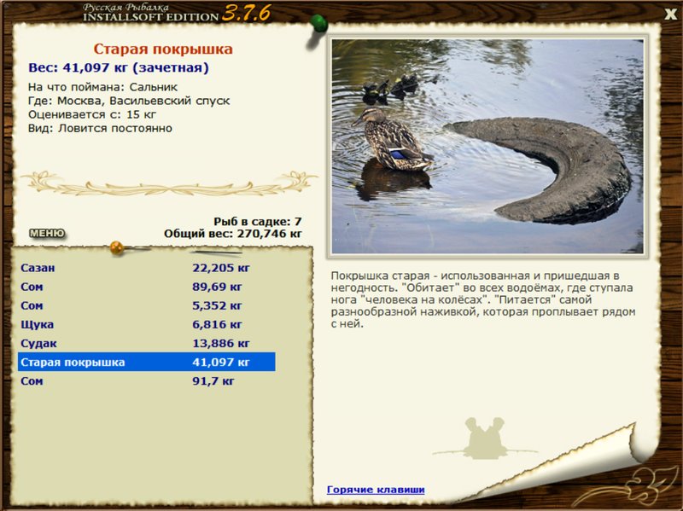Click the red Старая покрышка heading
Image resolution: width=683 pixels, height=511 pixels.
[x=163, y=49]
